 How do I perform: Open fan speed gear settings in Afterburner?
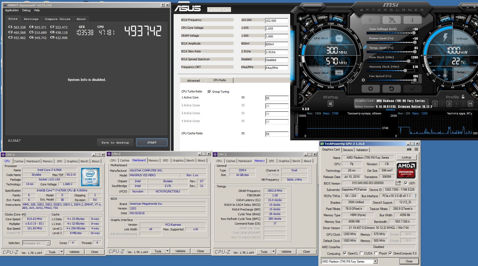coord(363,80)
